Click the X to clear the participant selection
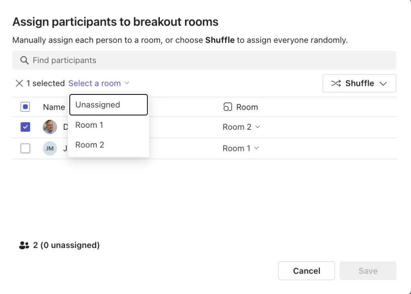 pos(19,83)
